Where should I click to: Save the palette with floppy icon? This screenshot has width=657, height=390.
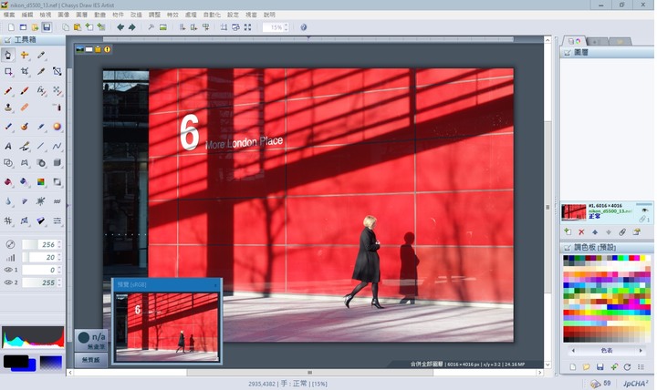pyautogui.click(x=600, y=367)
